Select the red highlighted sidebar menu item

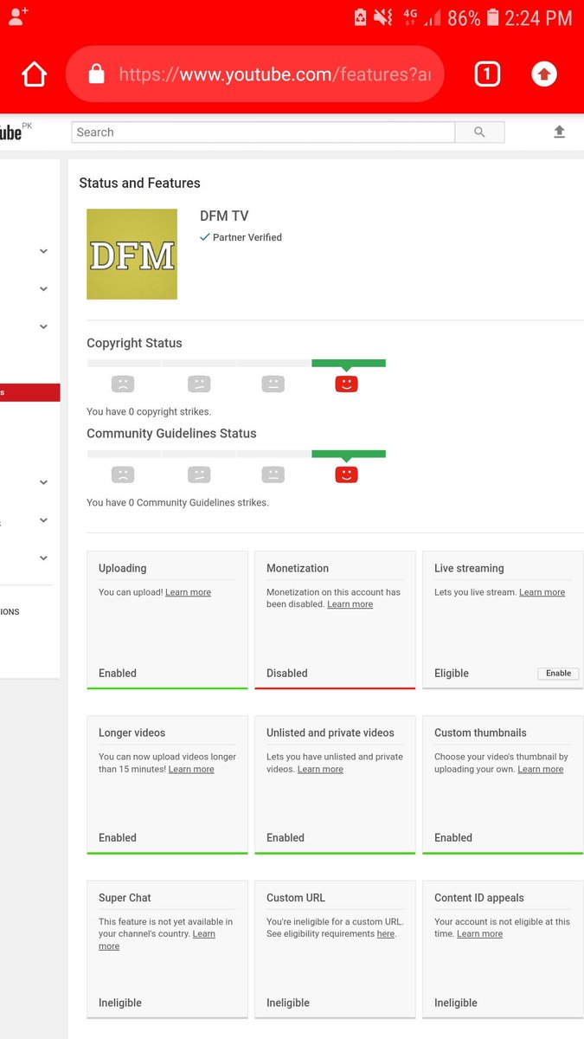coord(29,392)
